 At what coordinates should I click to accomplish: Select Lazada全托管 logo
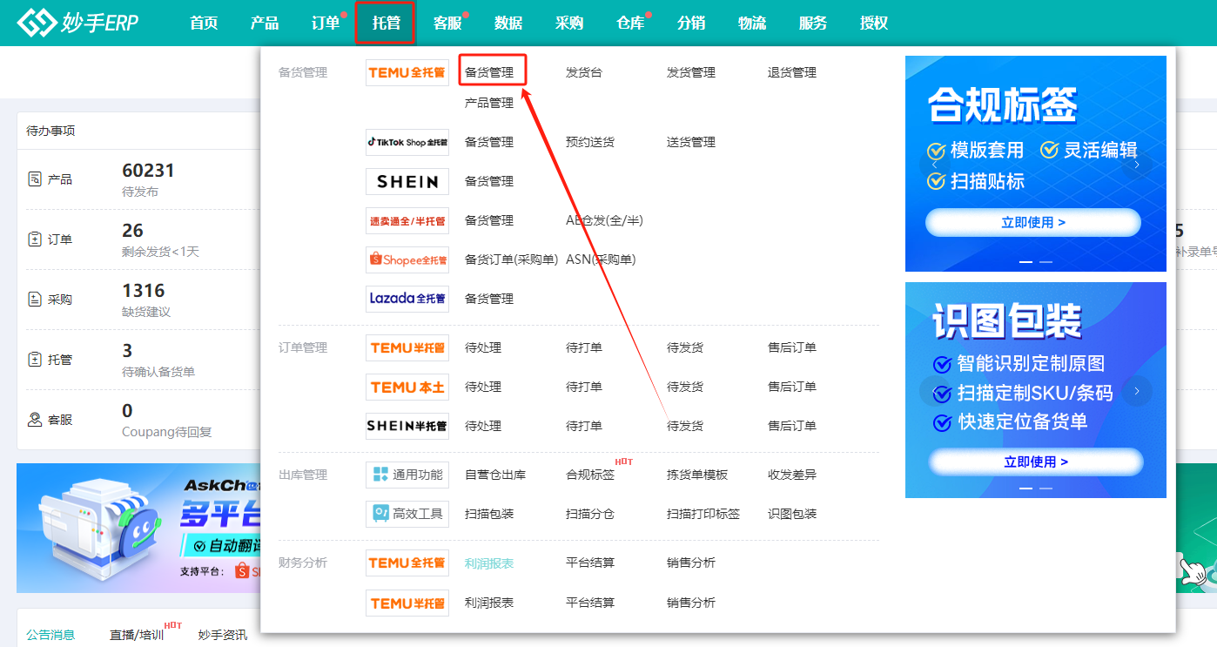point(407,299)
